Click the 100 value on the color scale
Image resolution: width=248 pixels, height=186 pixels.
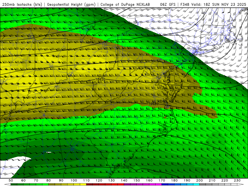(x=74, y=180)
